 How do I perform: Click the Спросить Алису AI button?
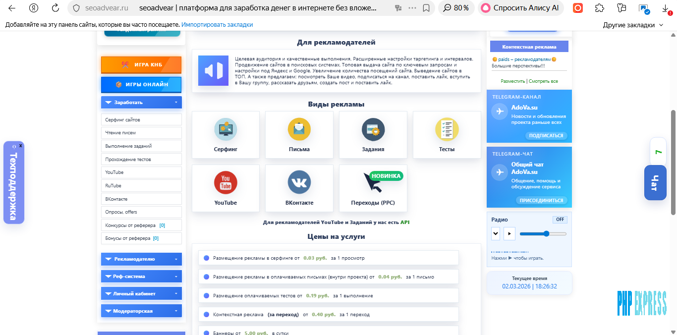[521, 8]
